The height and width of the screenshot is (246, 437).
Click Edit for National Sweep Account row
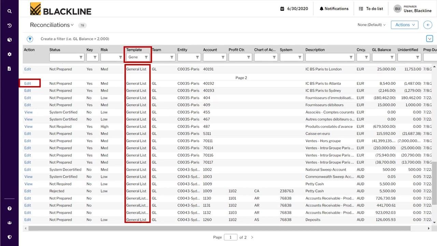pos(28,169)
